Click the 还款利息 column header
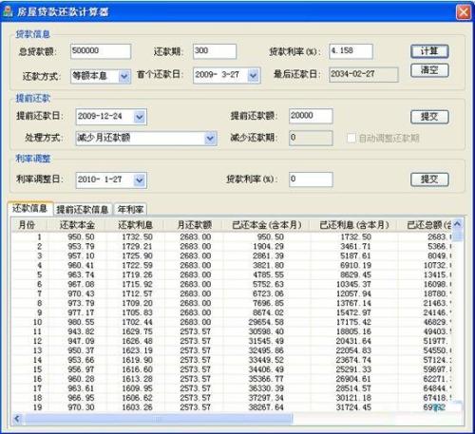This screenshot has height=434, width=475. click(135, 225)
